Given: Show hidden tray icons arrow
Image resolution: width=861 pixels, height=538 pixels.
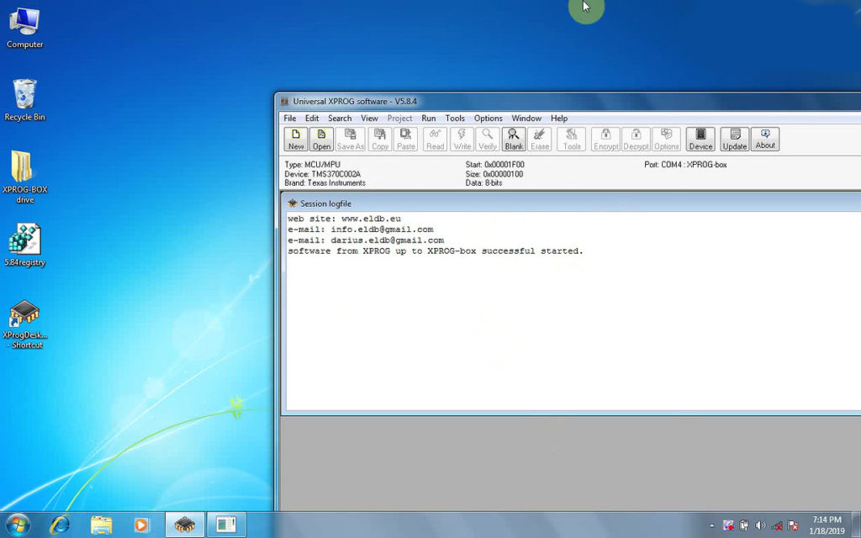Looking at the screenshot, I should tap(712, 525).
